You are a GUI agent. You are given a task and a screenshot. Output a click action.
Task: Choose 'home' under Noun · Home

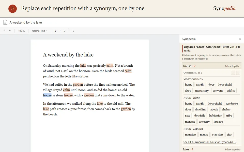click(189, 103)
